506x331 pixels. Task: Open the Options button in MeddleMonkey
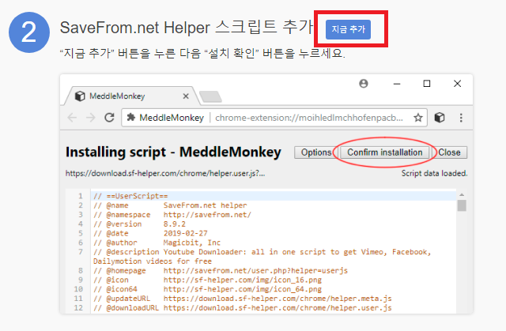click(x=316, y=152)
